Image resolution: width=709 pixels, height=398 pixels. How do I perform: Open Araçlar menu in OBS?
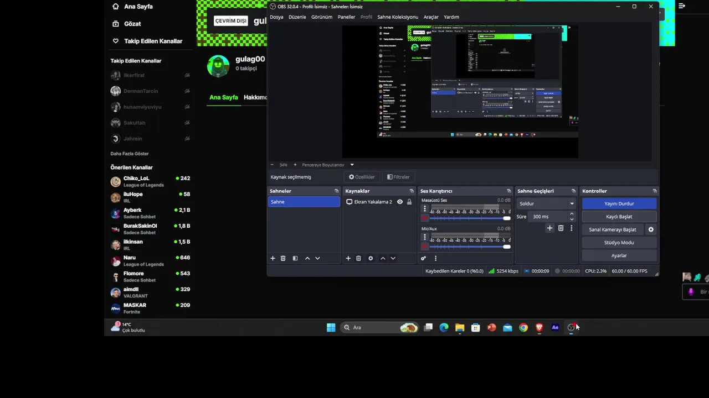431,17
